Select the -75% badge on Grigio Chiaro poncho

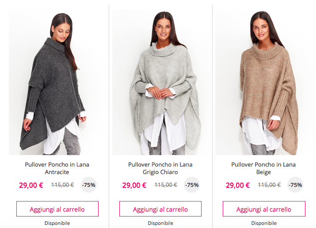click(x=192, y=185)
